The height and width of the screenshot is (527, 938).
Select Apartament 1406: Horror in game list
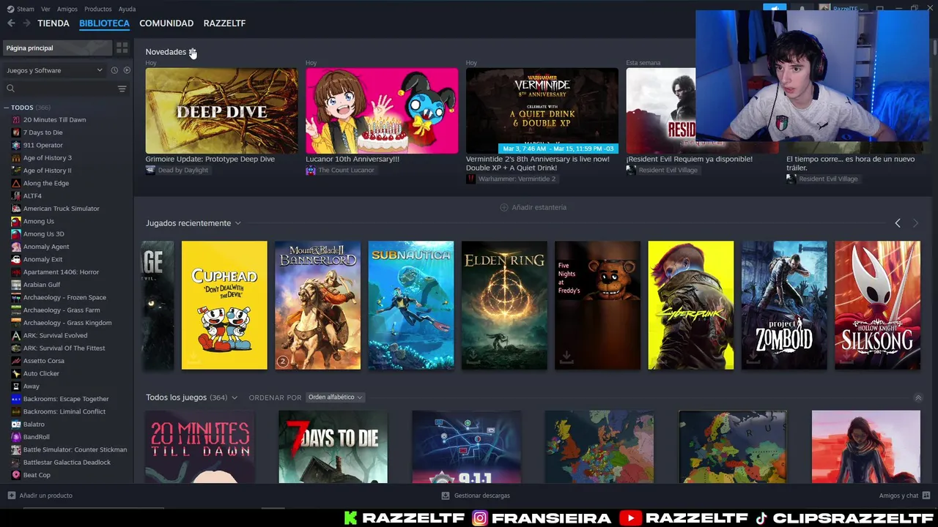pyautogui.click(x=61, y=272)
